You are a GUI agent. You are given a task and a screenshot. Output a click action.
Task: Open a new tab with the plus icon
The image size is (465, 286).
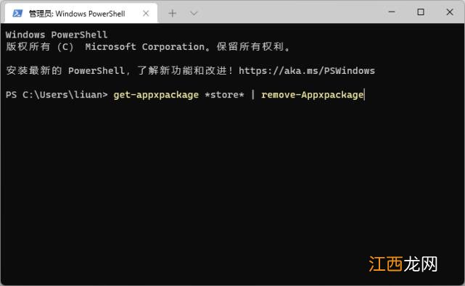point(173,13)
